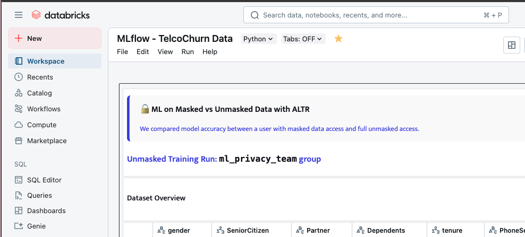Open the gender column header type menu

pyautogui.click(x=161, y=231)
